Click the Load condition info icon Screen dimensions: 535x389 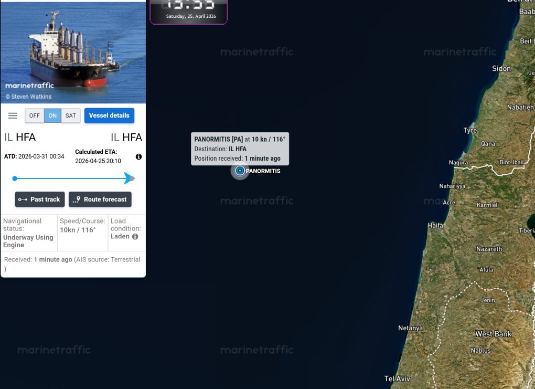point(135,236)
